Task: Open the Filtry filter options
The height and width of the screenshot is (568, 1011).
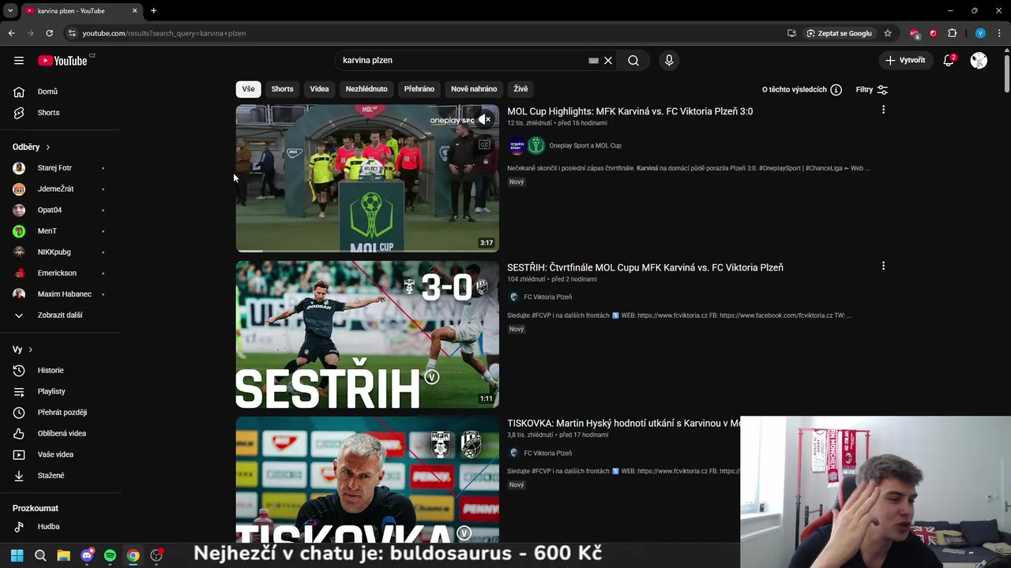Action: 872,90
